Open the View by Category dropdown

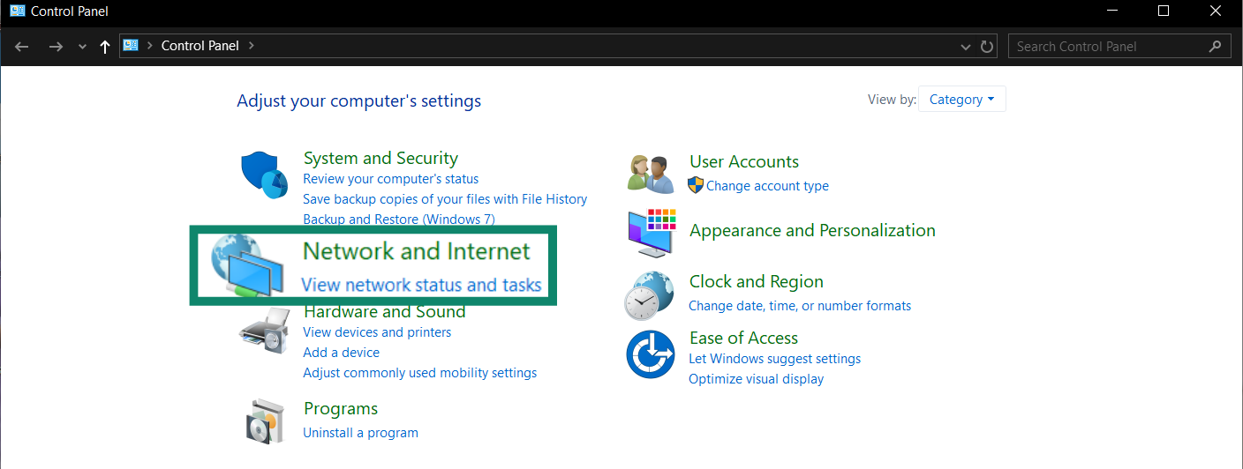[x=961, y=100]
